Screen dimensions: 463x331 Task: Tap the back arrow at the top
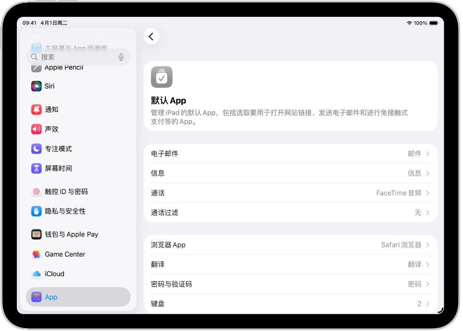click(151, 37)
